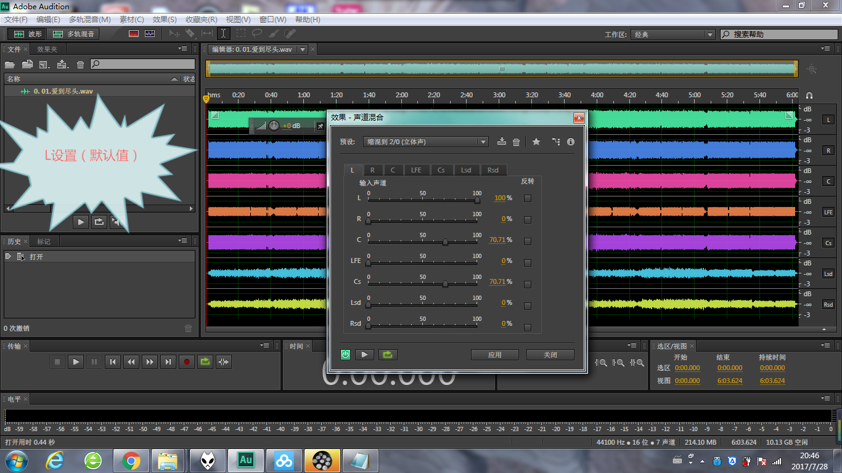Select the Razor tool in toolbar
This screenshot has width=842, height=473.
(x=190, y=34)
